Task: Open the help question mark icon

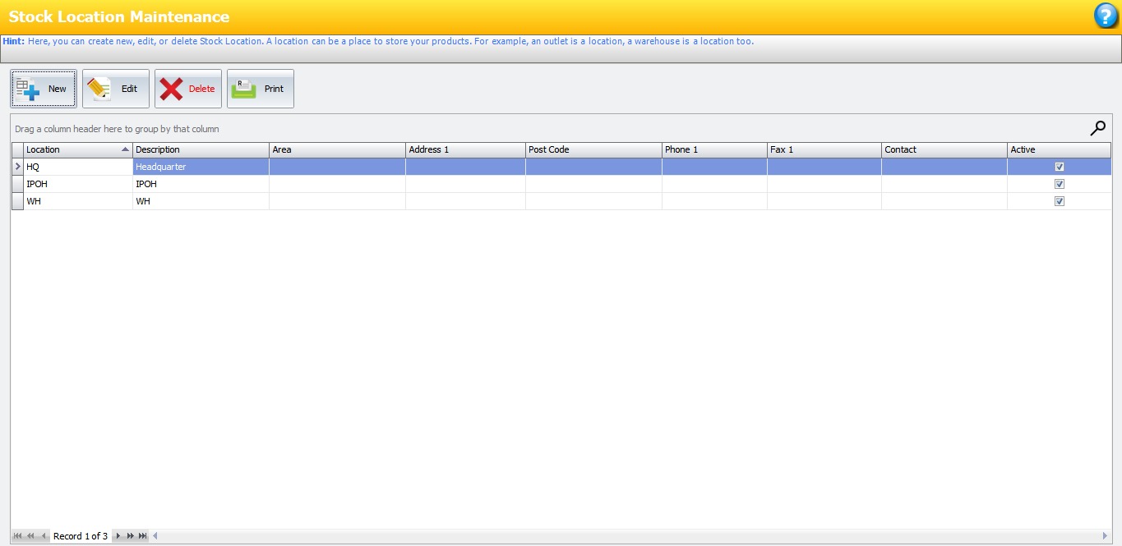Action: coord(1106,16)
